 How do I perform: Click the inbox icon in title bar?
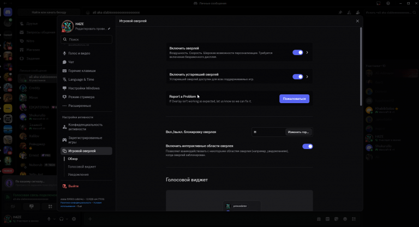click(379, 3)
